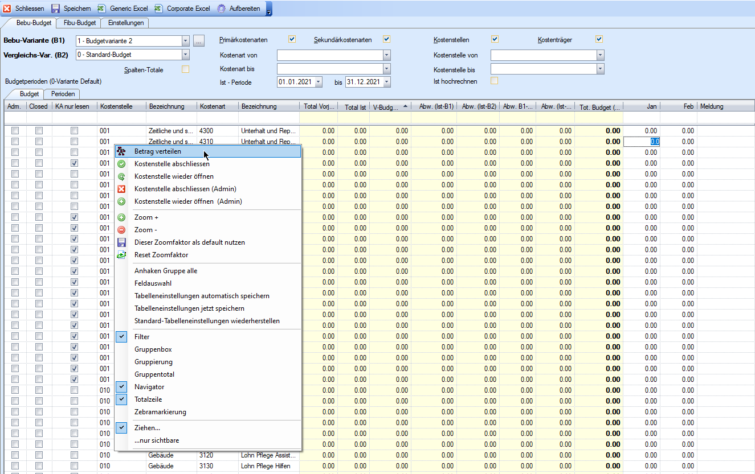Toggle the Kostenträger checkbox
755x474 pixels.
click(x=599, y=39)
